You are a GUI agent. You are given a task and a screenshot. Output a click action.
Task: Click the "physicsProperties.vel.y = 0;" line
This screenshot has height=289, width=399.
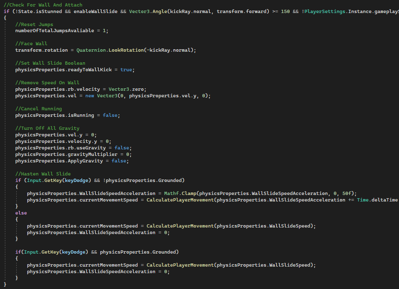(56, 135)
